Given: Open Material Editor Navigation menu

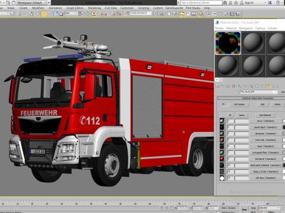Looking at the screenshot, I should [x=246, y=28].
